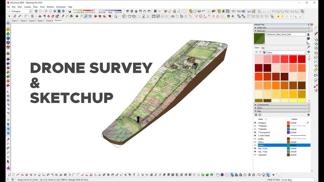
Task: Select the arrow Select tool
Action: pyautogui.click(x=9, y=16)
